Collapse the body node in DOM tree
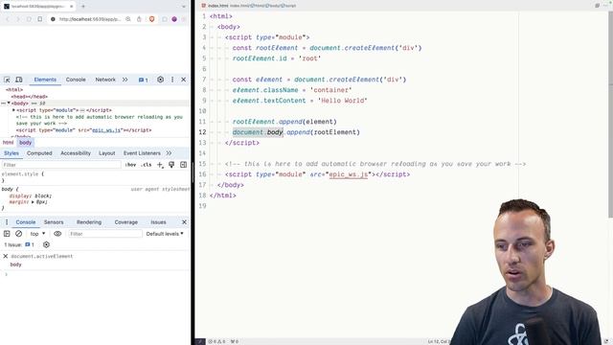The height and width of the screenshot is (345, 613). pos(9,103)
